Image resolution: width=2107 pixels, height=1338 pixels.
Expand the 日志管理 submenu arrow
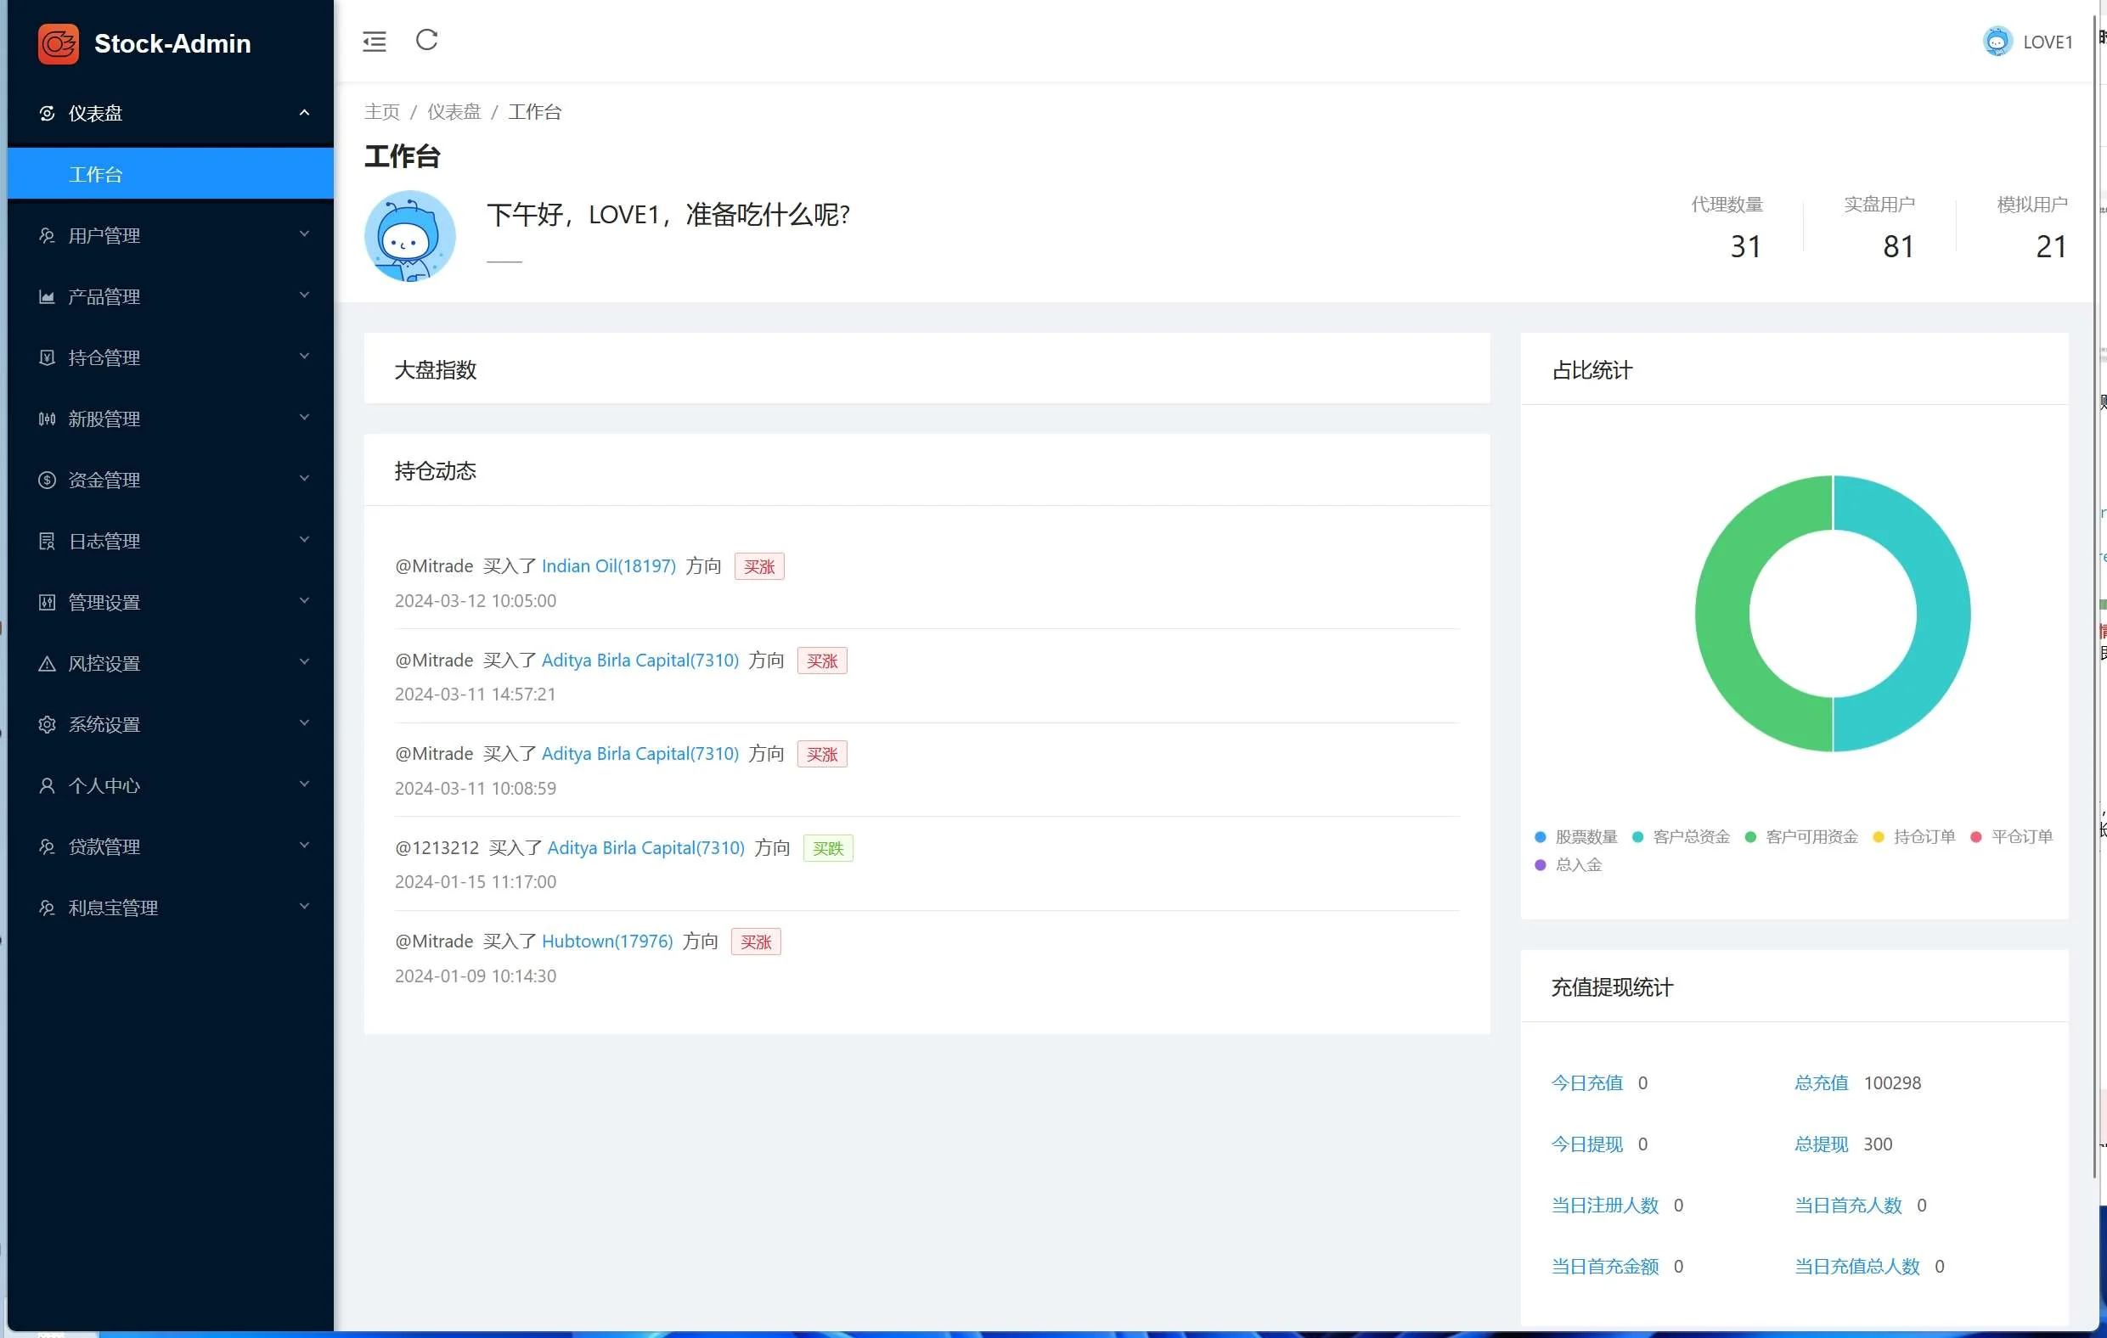(305, 541)
